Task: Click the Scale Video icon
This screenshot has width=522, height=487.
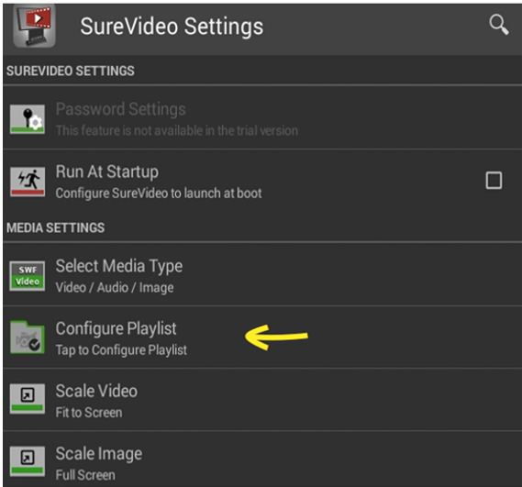Action: [x=28, y=399]
